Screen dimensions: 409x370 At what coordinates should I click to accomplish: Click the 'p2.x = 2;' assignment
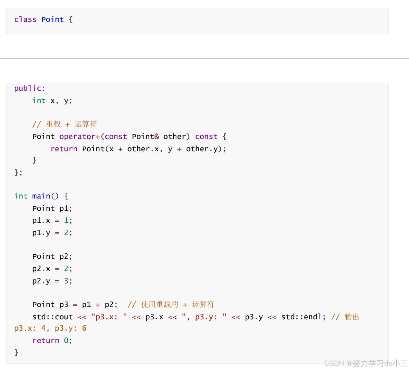coord(52,269)
